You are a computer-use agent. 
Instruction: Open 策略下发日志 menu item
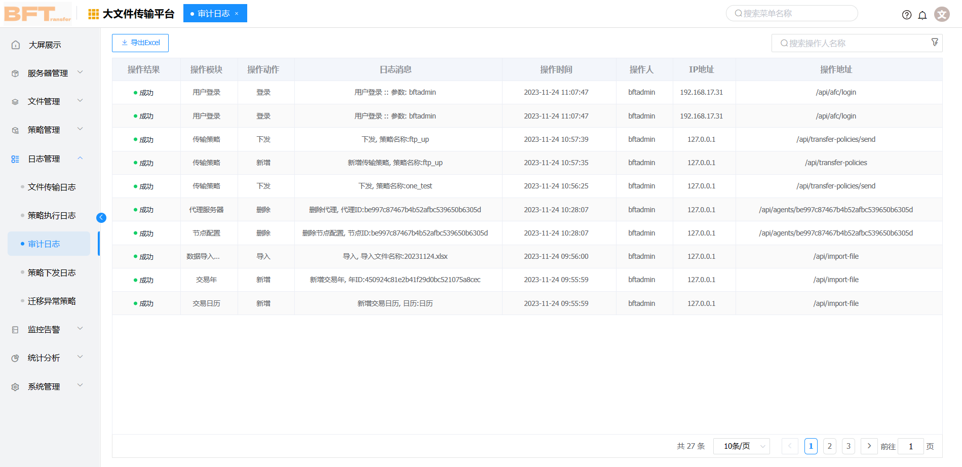pyautogui.click(x=52, y=273)
